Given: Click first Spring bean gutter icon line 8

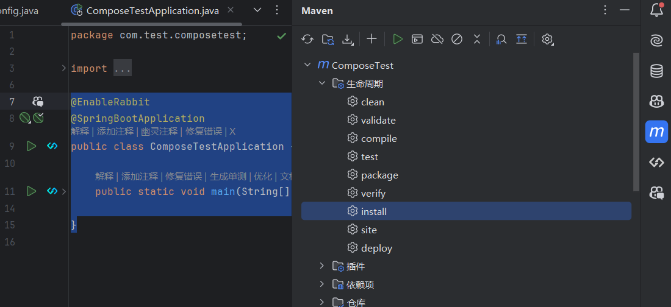Looking at the screenshot, I should click(25, 118).
